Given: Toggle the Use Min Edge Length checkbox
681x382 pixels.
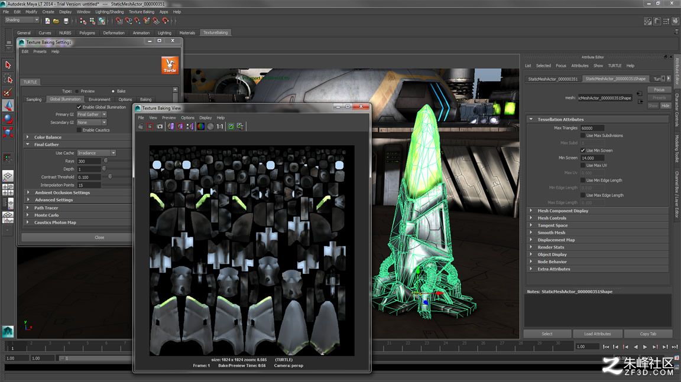Looking at the screenshot, I should coord(583,181).
